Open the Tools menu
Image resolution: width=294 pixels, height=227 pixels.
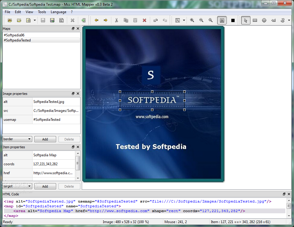pyautogui.click(x=42, y=12)
